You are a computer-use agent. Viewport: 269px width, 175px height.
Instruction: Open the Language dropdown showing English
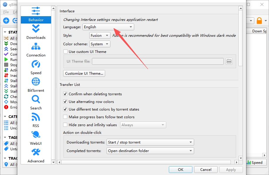[x=108, y=27]
